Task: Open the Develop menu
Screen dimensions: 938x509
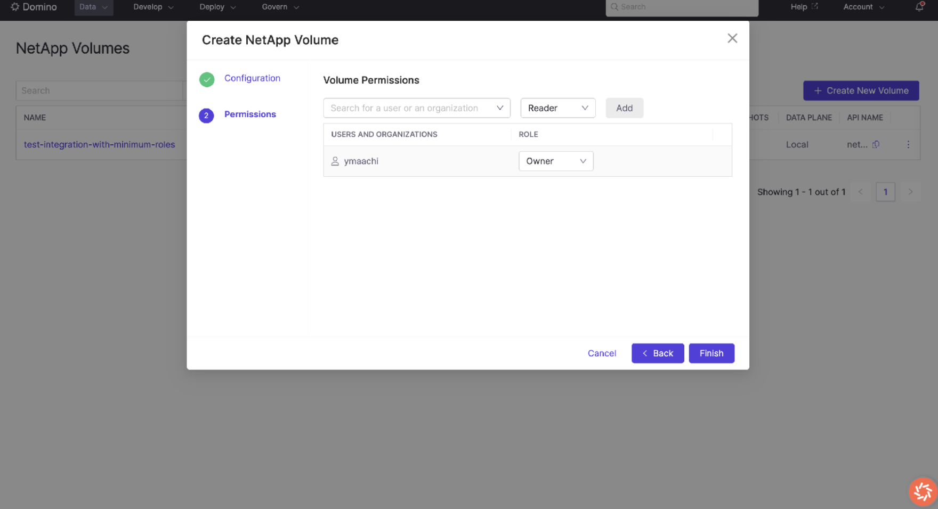Action: click(x=153, y=7)
